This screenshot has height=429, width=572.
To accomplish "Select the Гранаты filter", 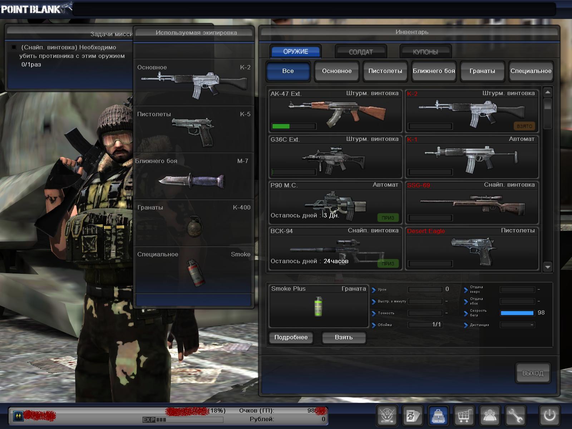I will (482, 71).
